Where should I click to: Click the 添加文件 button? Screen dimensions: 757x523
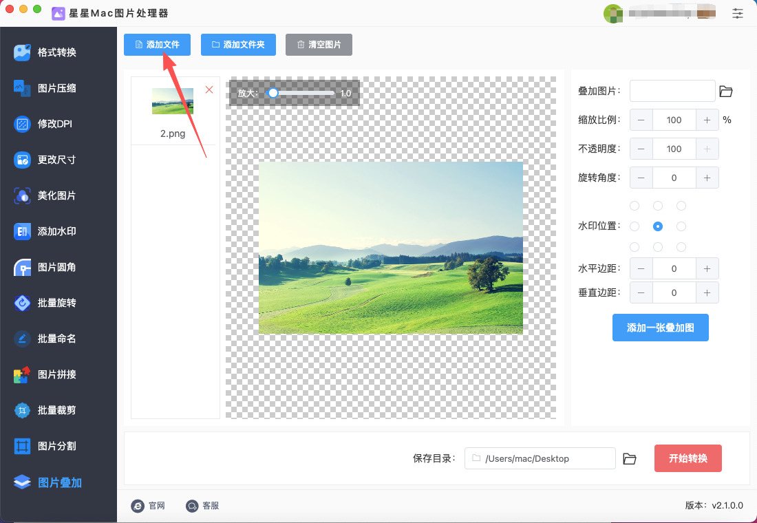(x=157, y=45)
